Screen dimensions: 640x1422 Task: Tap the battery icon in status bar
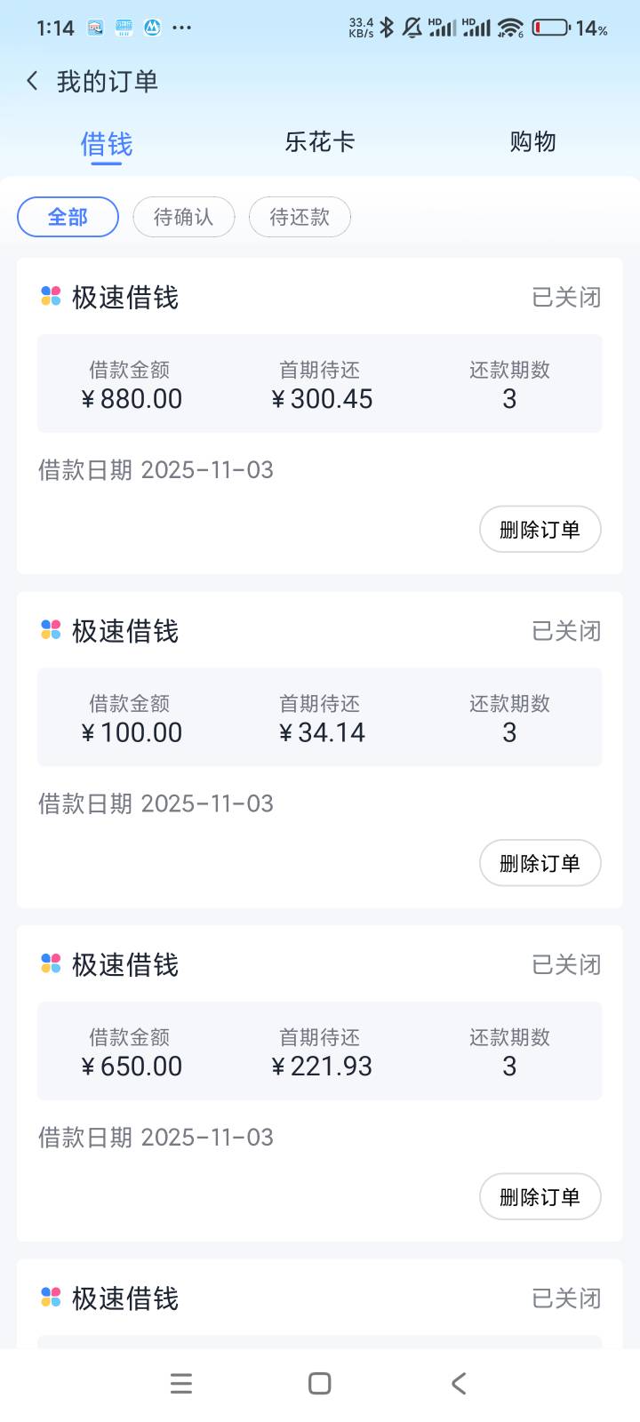(551, 28)
